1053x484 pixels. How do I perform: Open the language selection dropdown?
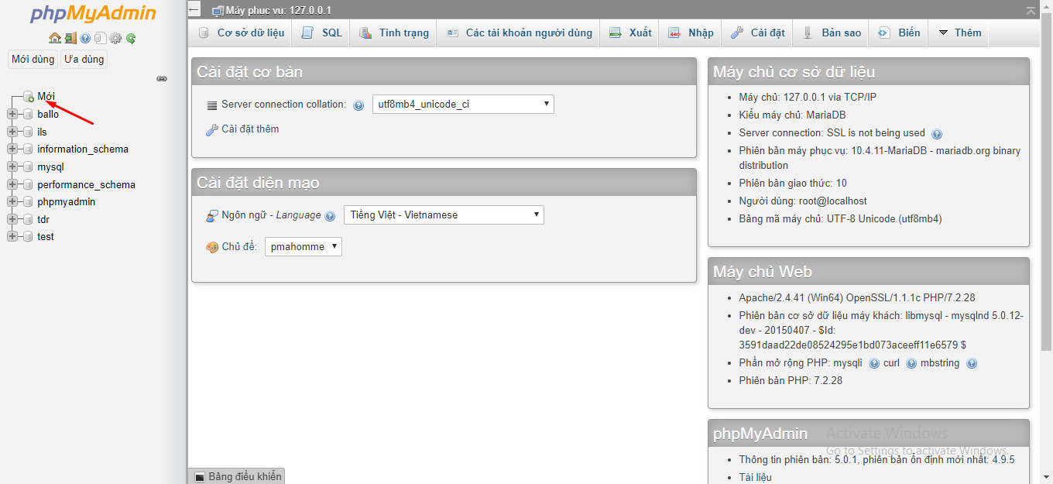(x=443, y=215)
